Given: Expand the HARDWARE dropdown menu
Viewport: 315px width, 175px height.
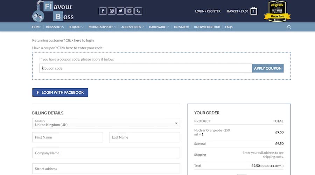Looking at the screenshot, I should pyautogui.click(x=159, y=27).
